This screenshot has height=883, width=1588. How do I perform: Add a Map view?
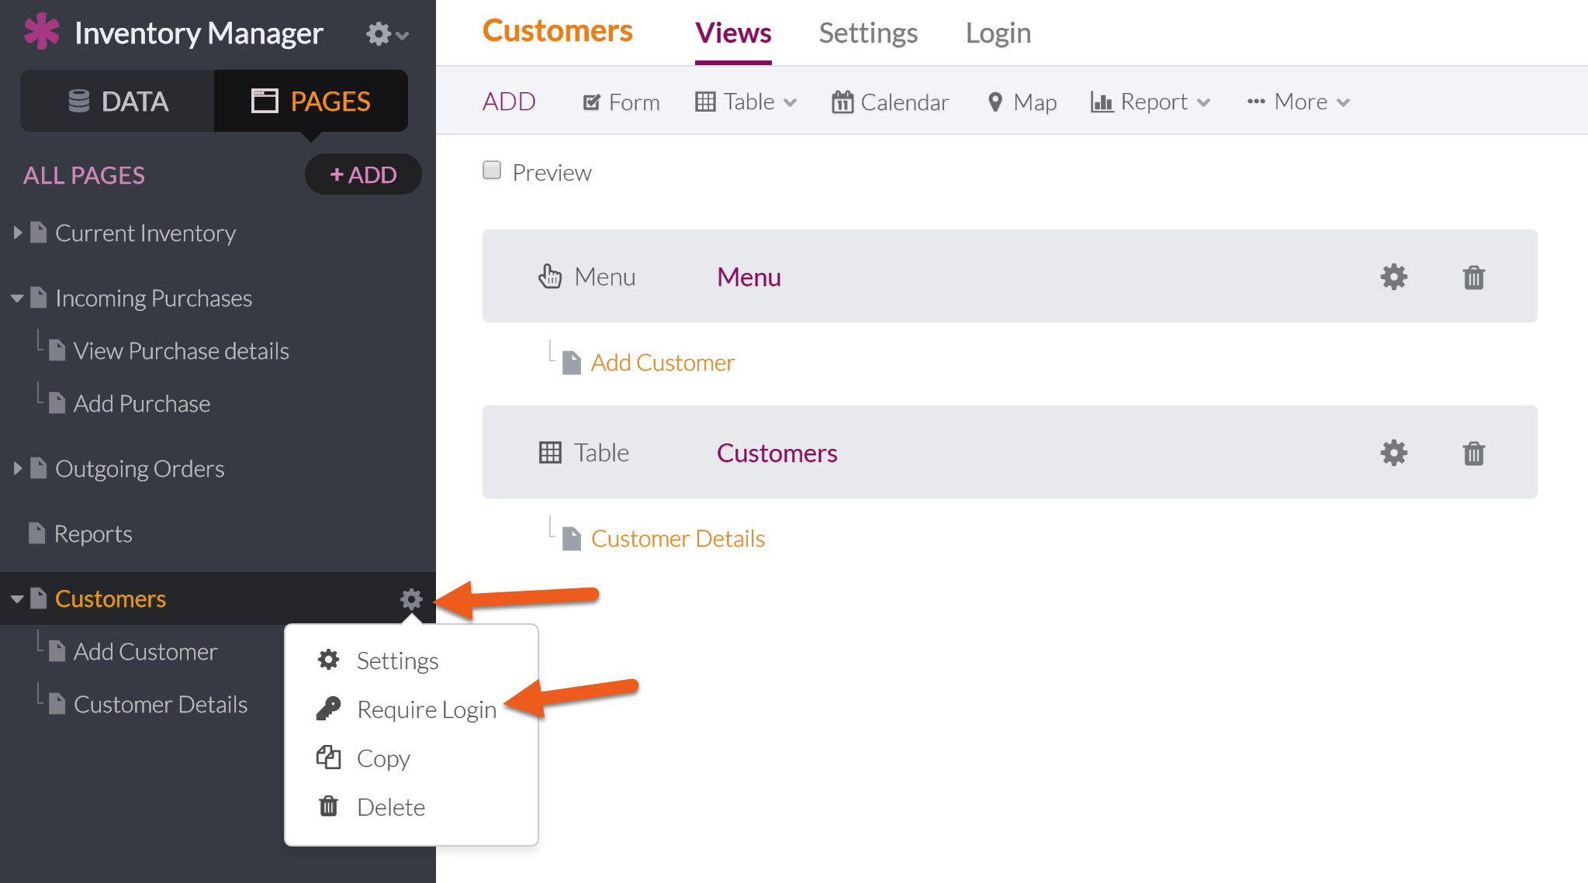pyautogui.click(x=1022, y=102)
